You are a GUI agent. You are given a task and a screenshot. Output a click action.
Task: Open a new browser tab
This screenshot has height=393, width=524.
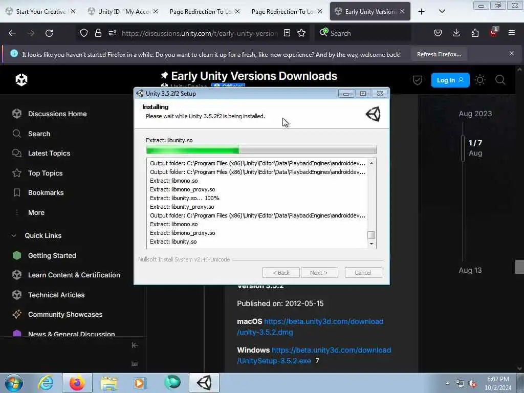422,11
